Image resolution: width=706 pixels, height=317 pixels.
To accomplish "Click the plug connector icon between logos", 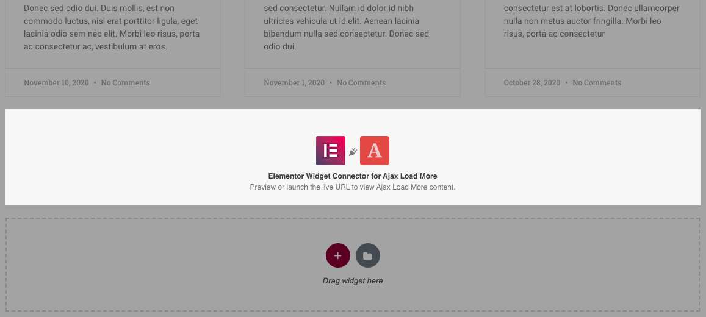I will [x=353, y=152].
